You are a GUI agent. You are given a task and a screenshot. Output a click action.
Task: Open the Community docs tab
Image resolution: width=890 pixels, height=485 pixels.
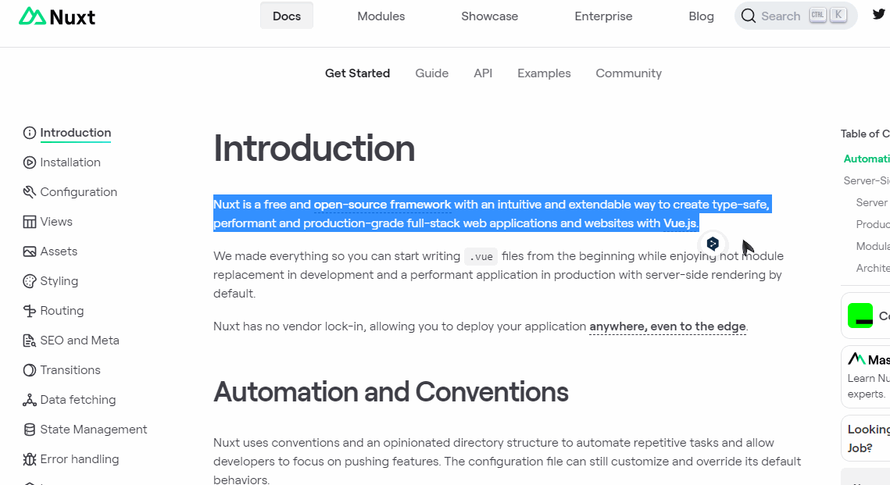tap(628, 73)
